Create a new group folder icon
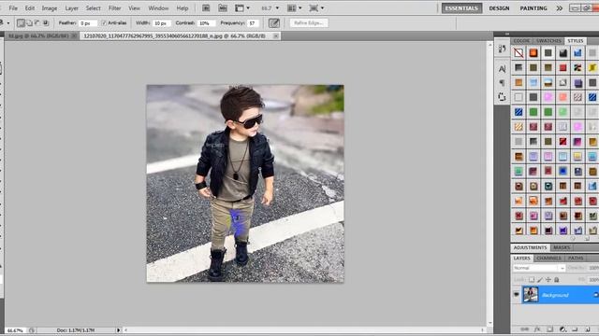 tap(575, 329)
